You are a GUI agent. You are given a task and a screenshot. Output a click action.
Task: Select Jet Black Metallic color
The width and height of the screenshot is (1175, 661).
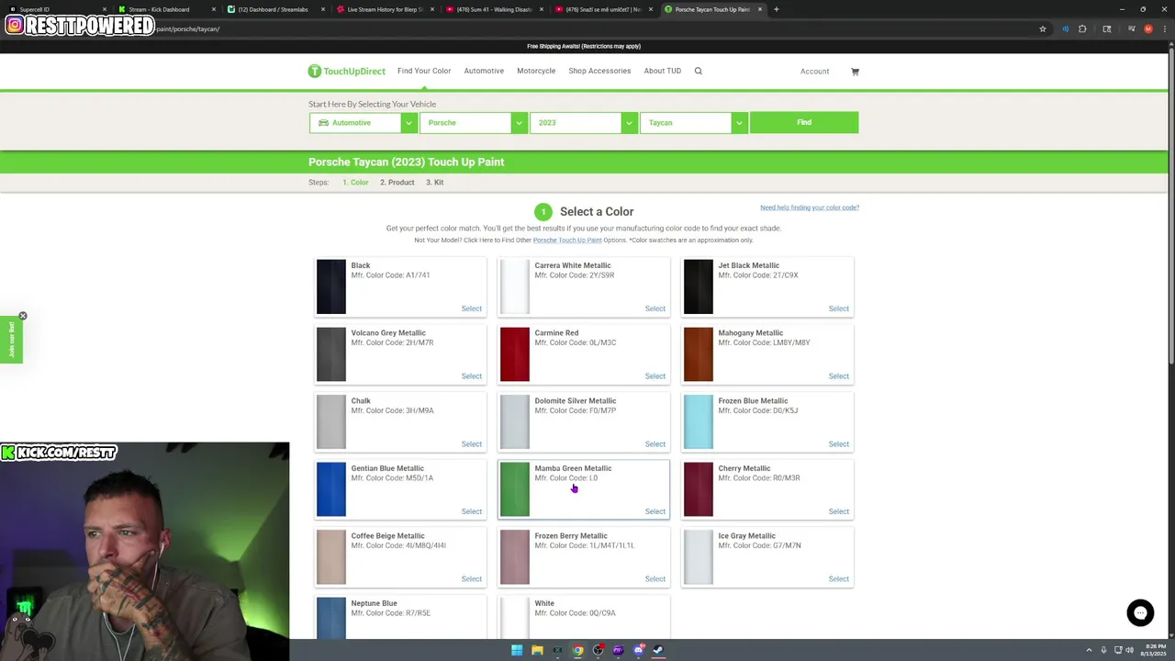[x=838, y=308]
